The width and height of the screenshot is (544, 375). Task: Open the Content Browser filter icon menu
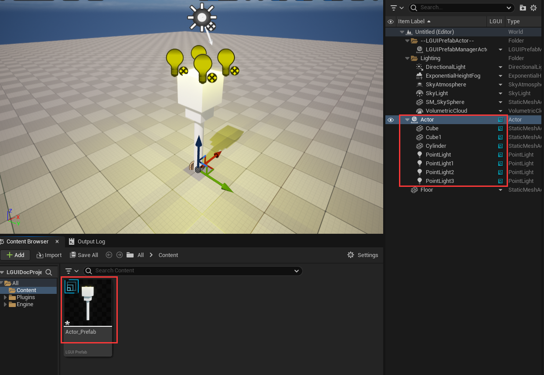coord(72,271)
